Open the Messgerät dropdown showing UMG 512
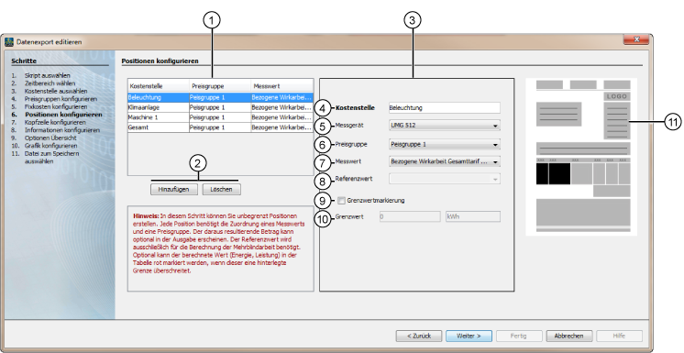This screenshot has height=353, width=684. 445,126
